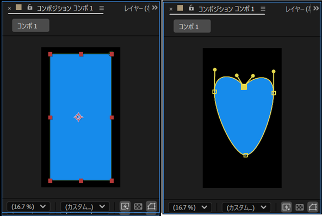Toggle mask path visibility in right panel
Viewport: 322px width, 216px height.
click(x=313, y=207)
